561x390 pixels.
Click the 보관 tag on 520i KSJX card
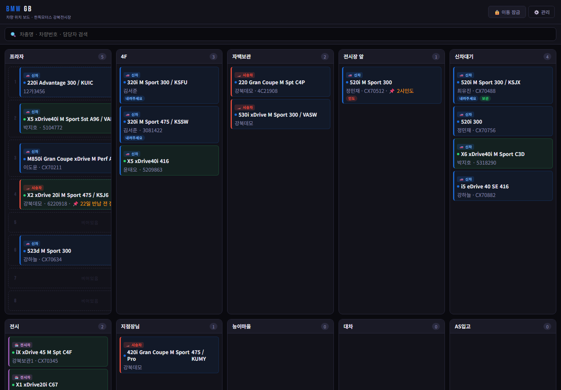(485, 99)
